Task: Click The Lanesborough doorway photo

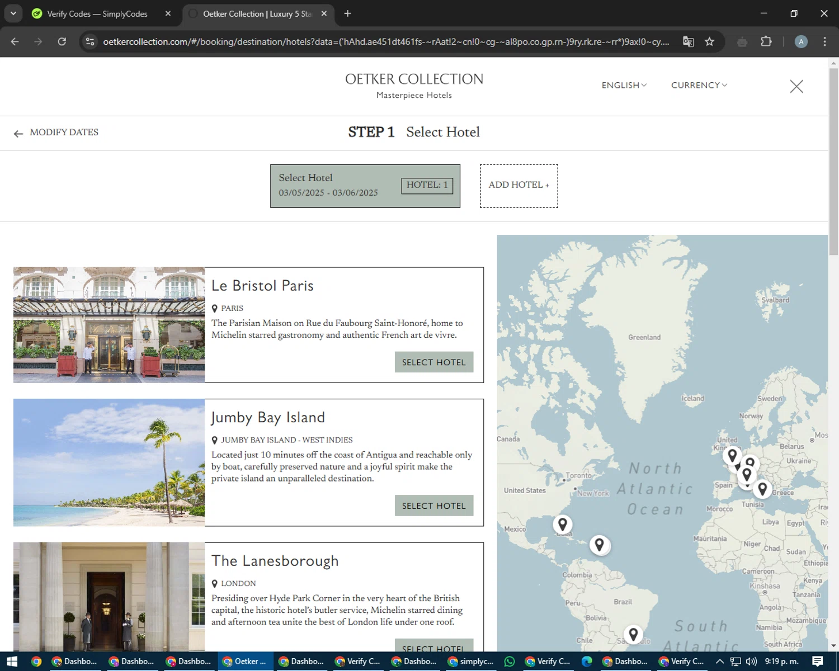Action: [x=109, y=597]
